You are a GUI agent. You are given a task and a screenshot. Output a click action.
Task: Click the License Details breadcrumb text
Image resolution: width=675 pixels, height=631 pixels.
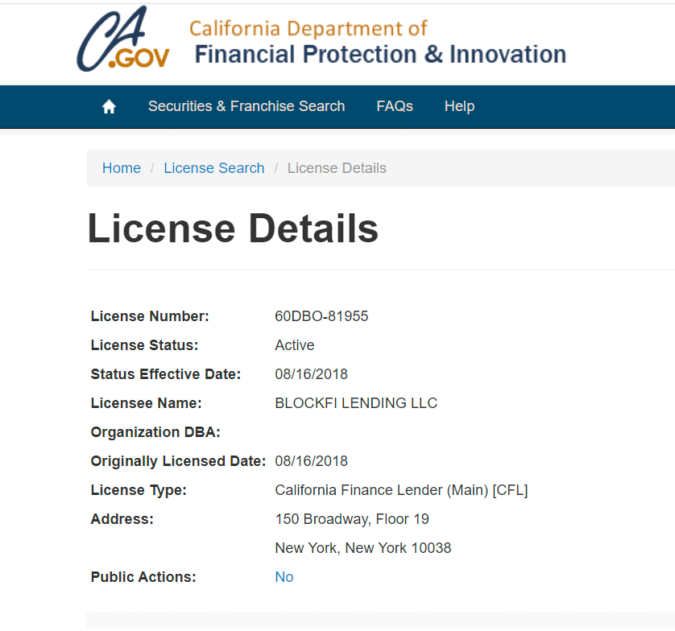coord(337,168)
